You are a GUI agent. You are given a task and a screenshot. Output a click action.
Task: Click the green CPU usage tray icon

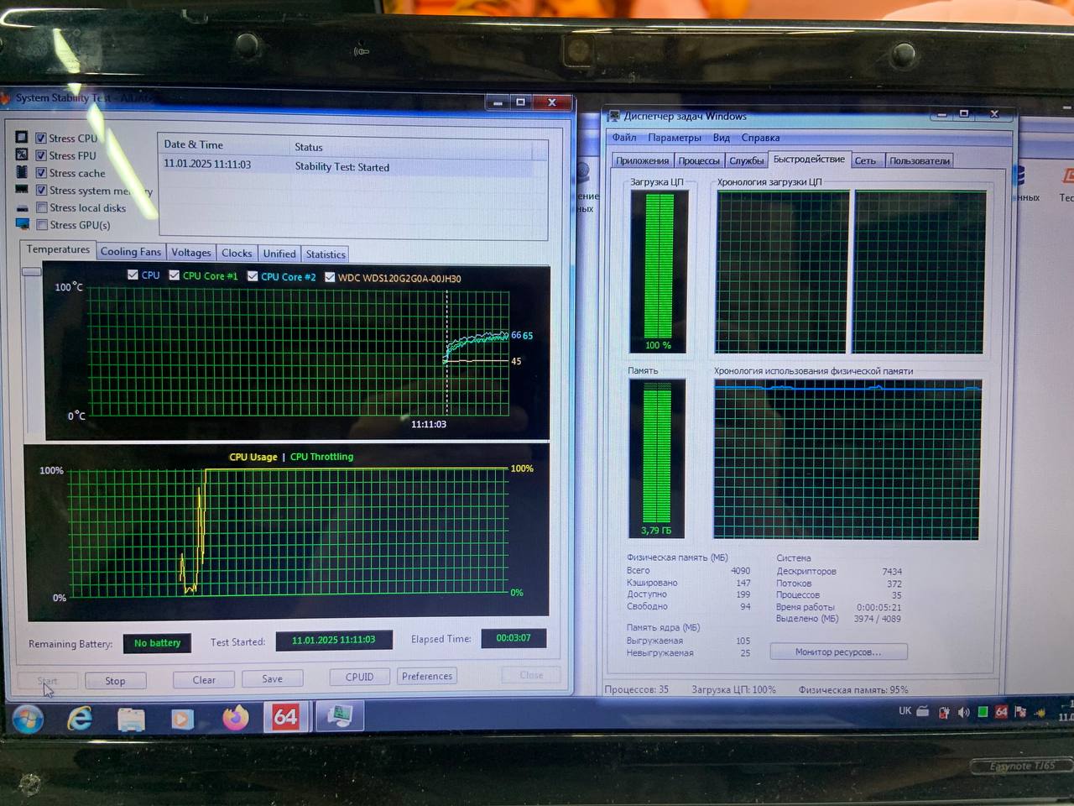pyautogui.click(x=983, y=712)
